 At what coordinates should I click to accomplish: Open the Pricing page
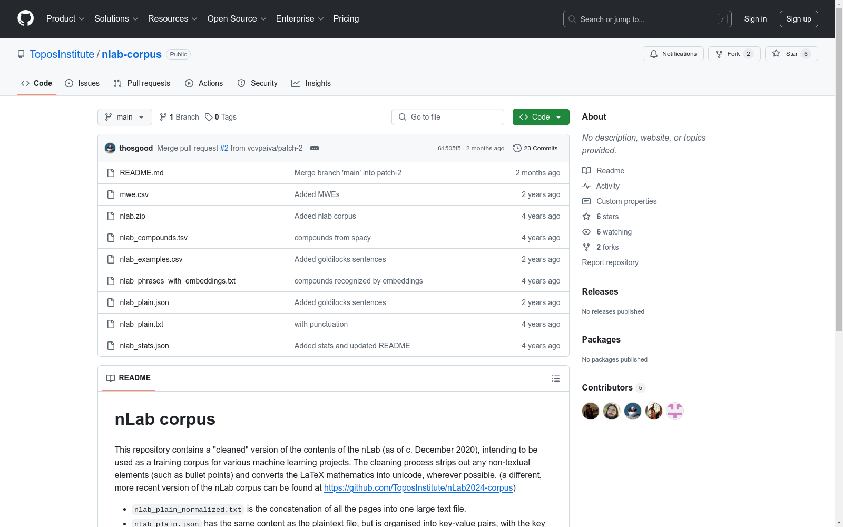(346, 18)
